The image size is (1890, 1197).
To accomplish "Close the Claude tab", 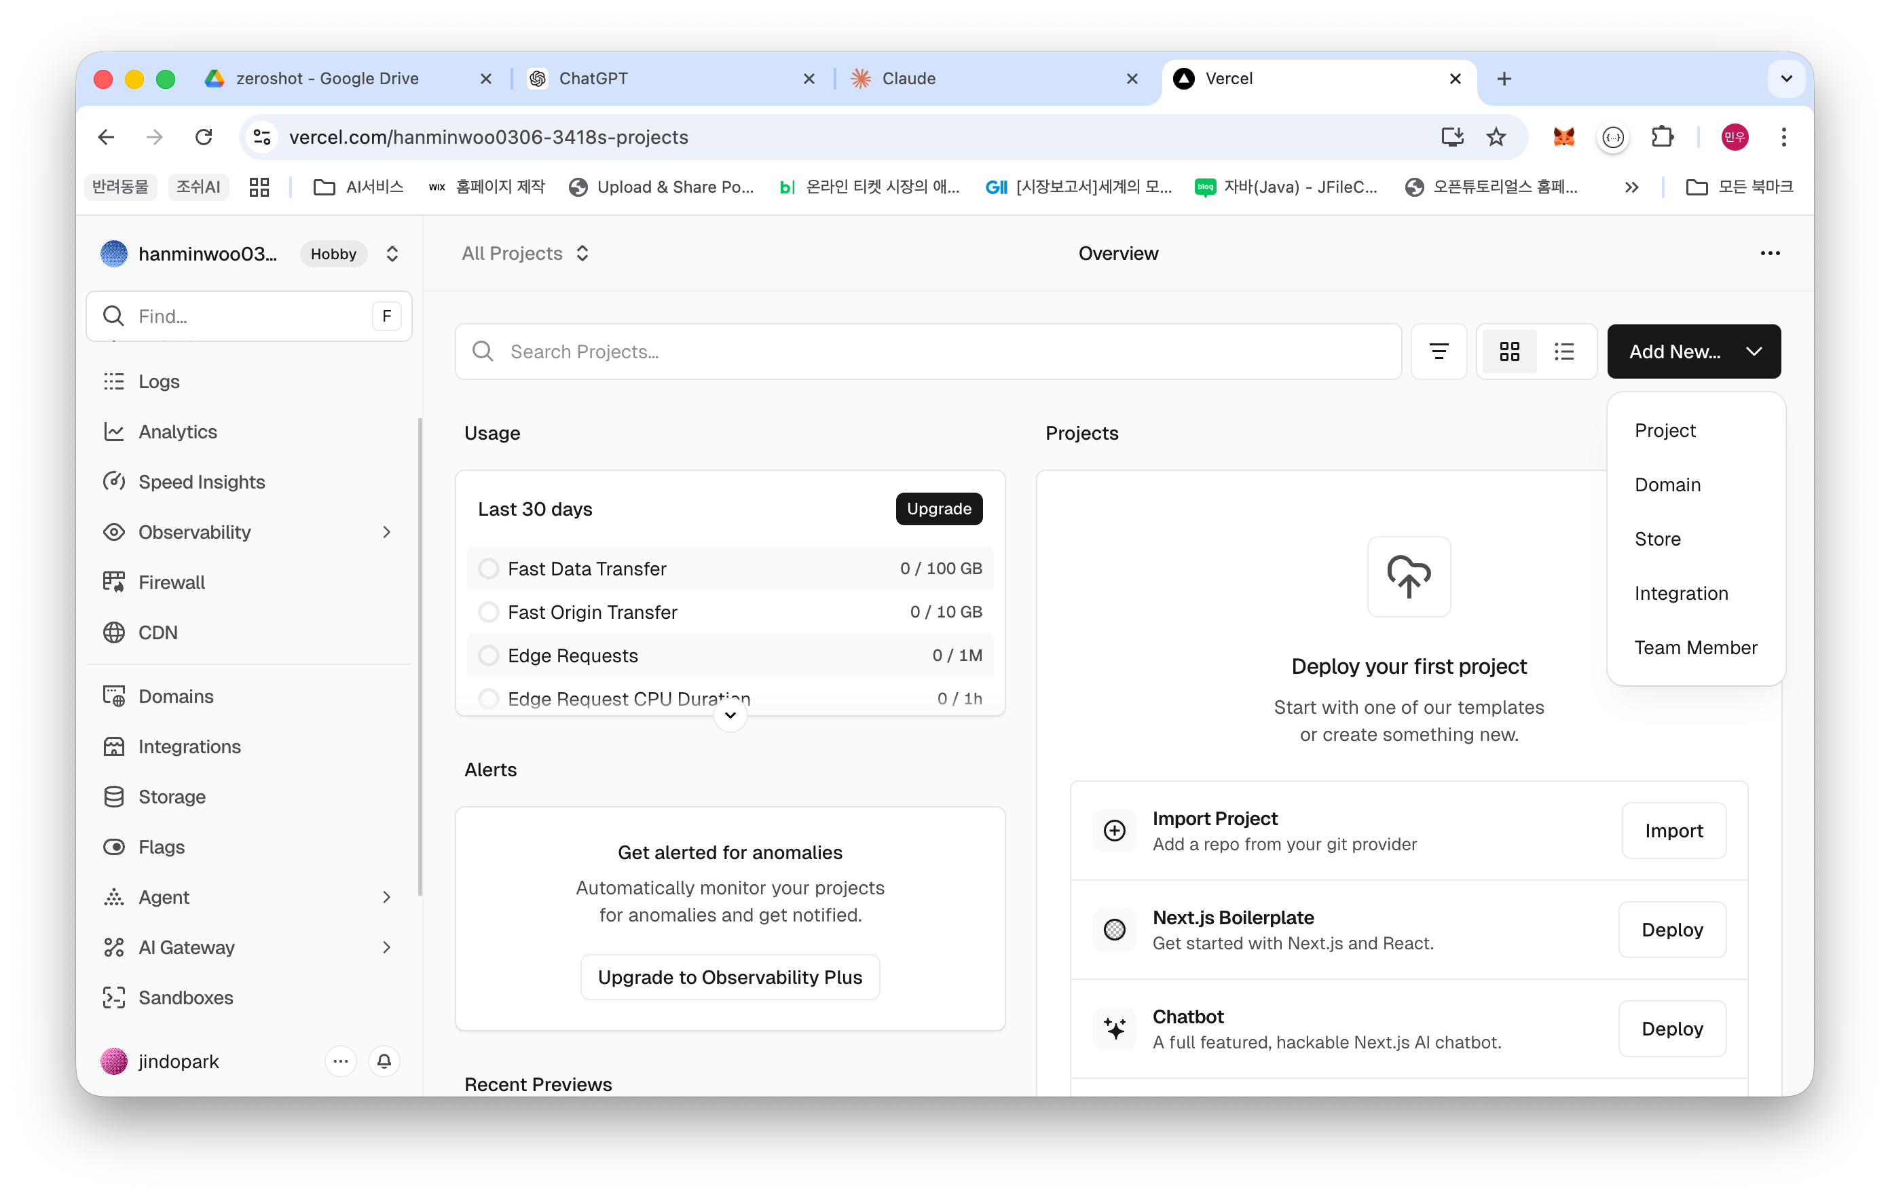I will [x=1132, y=79].
